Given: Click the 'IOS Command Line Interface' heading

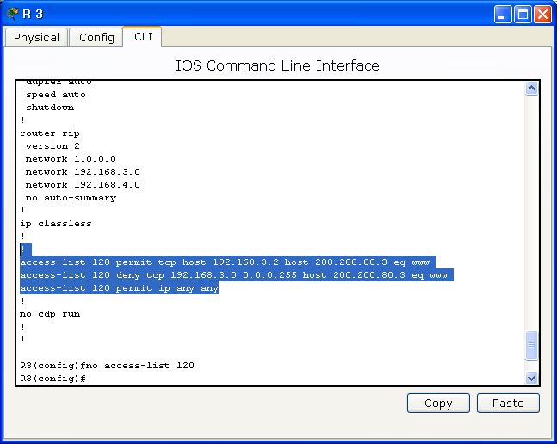Looking at the screenshot, I should 277,65.
